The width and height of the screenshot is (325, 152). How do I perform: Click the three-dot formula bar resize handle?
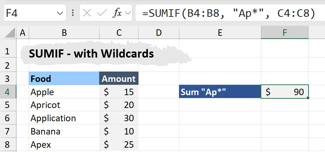(73, 13)
